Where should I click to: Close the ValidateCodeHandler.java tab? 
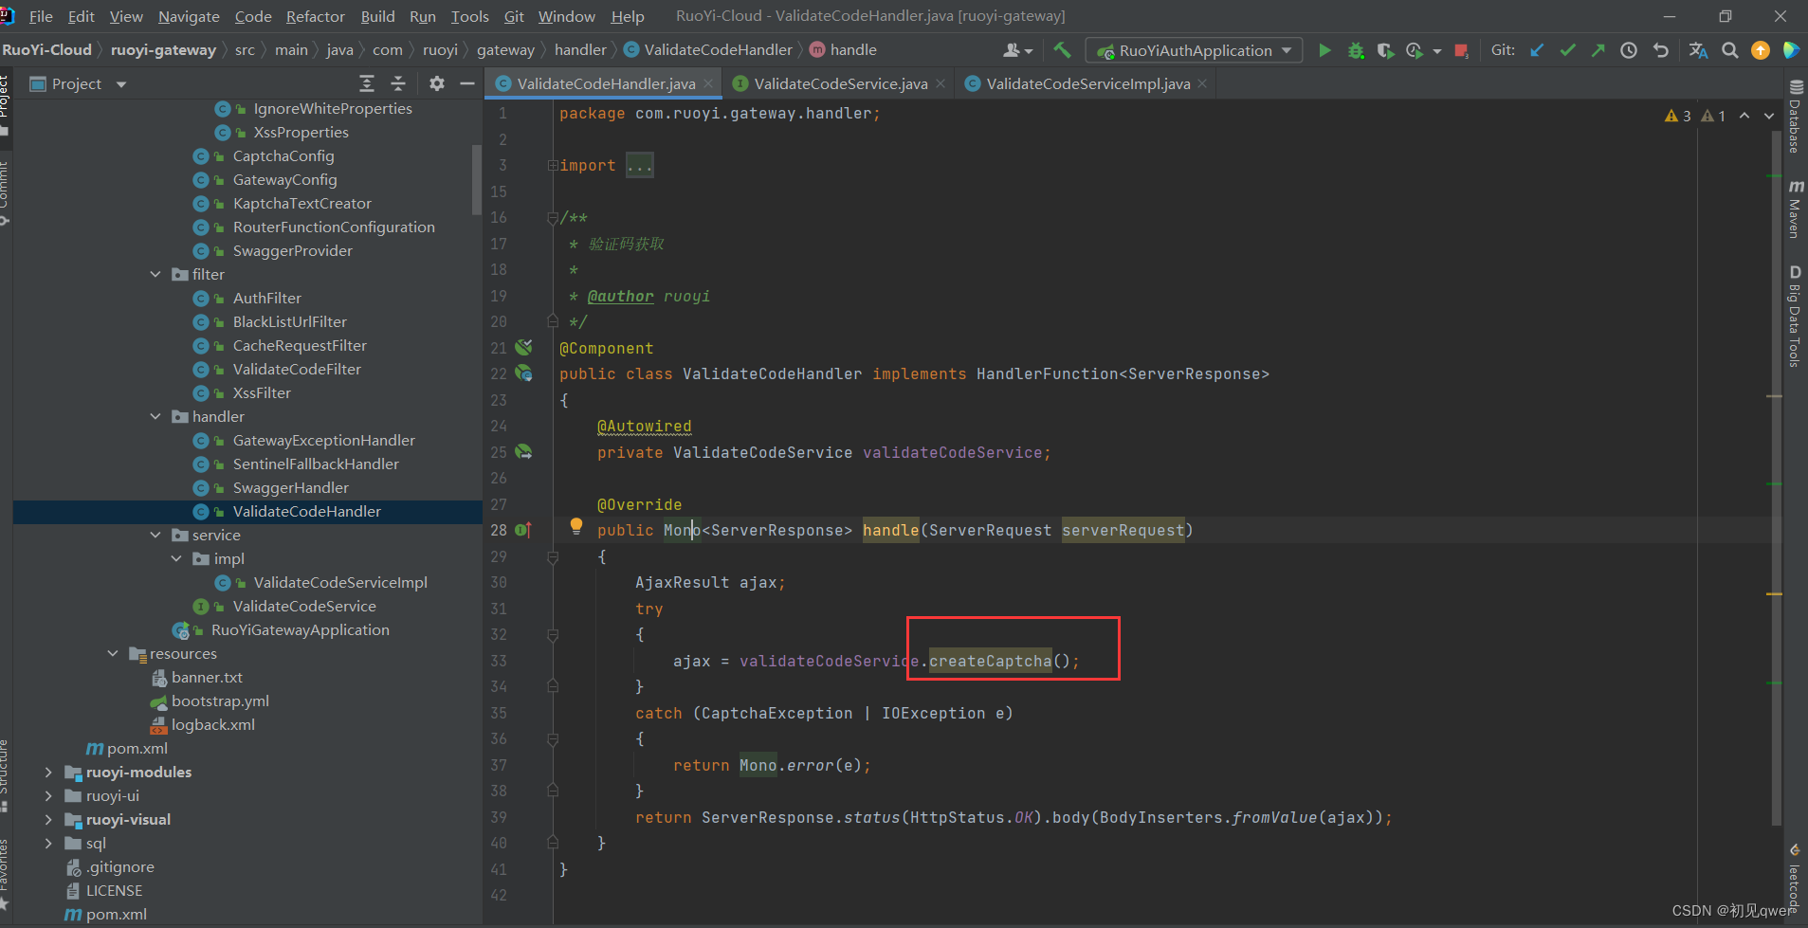point(707,83)
